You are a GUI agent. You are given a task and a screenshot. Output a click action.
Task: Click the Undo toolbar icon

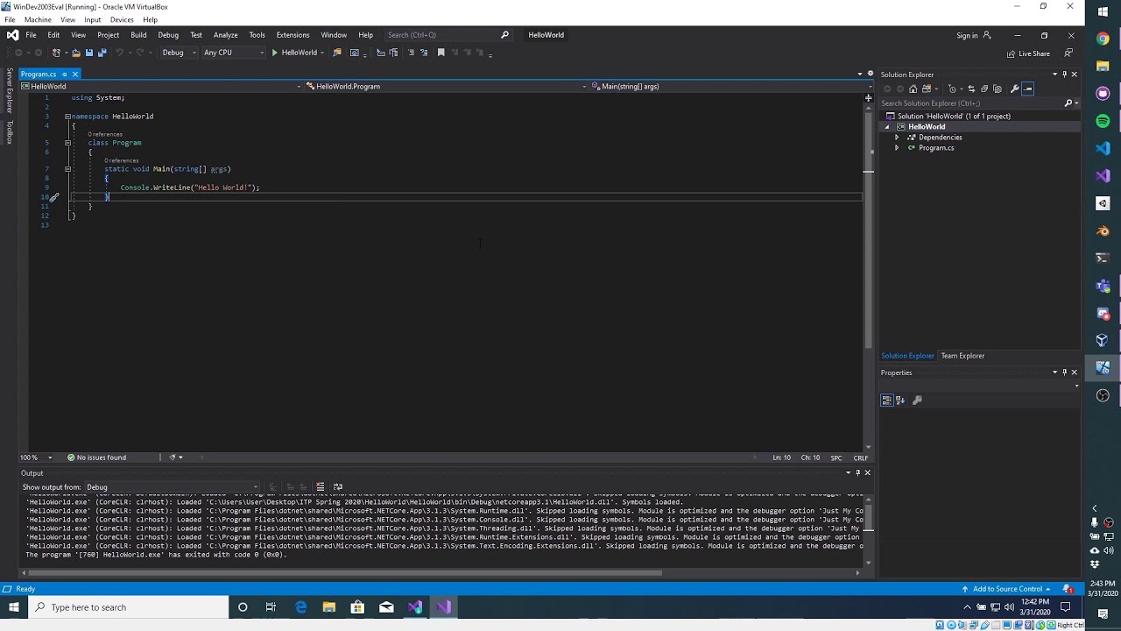point(120,53)
